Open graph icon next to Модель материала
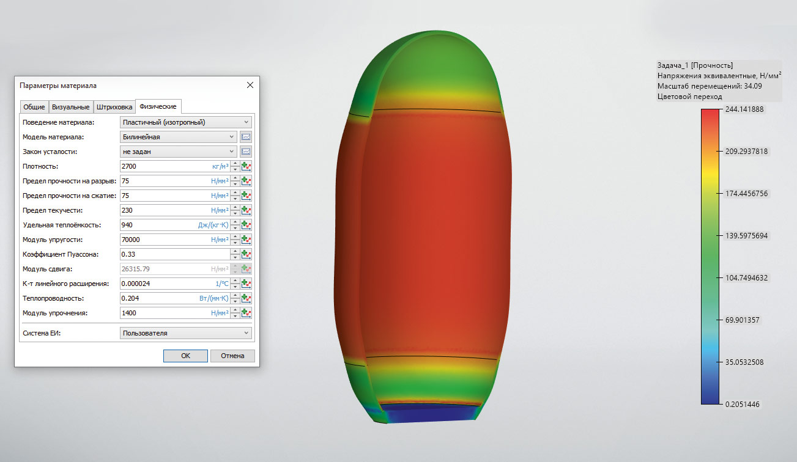This screenshot has width=797, height=462. point(247,137)
